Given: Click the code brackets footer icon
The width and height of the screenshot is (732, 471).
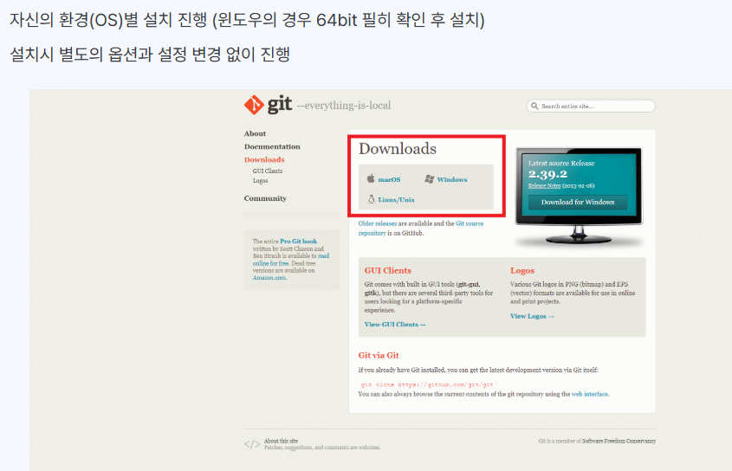Looking at the screenshot, I should tap(252, 444).
